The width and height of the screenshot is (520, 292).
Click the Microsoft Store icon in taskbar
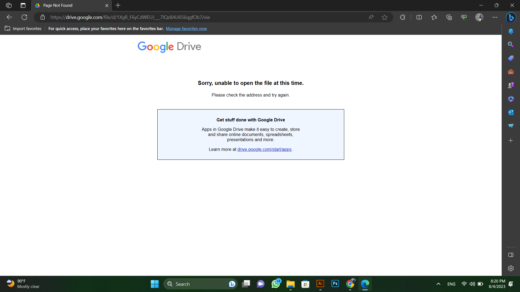pos(305,284)
